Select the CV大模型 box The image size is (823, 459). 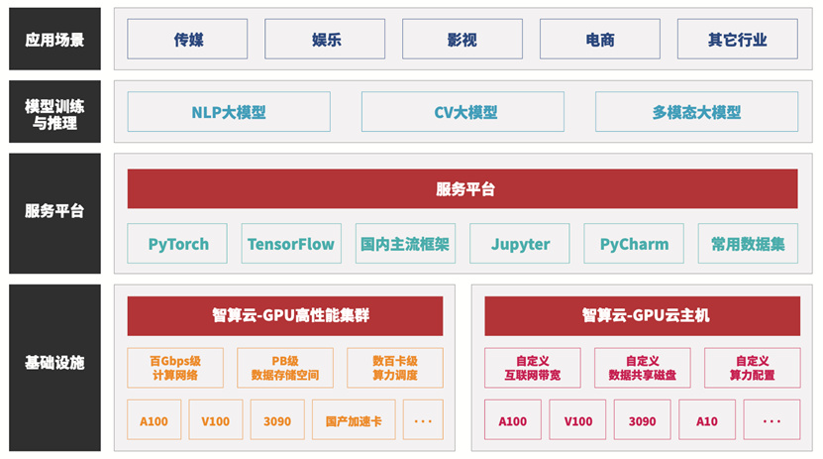462,112
